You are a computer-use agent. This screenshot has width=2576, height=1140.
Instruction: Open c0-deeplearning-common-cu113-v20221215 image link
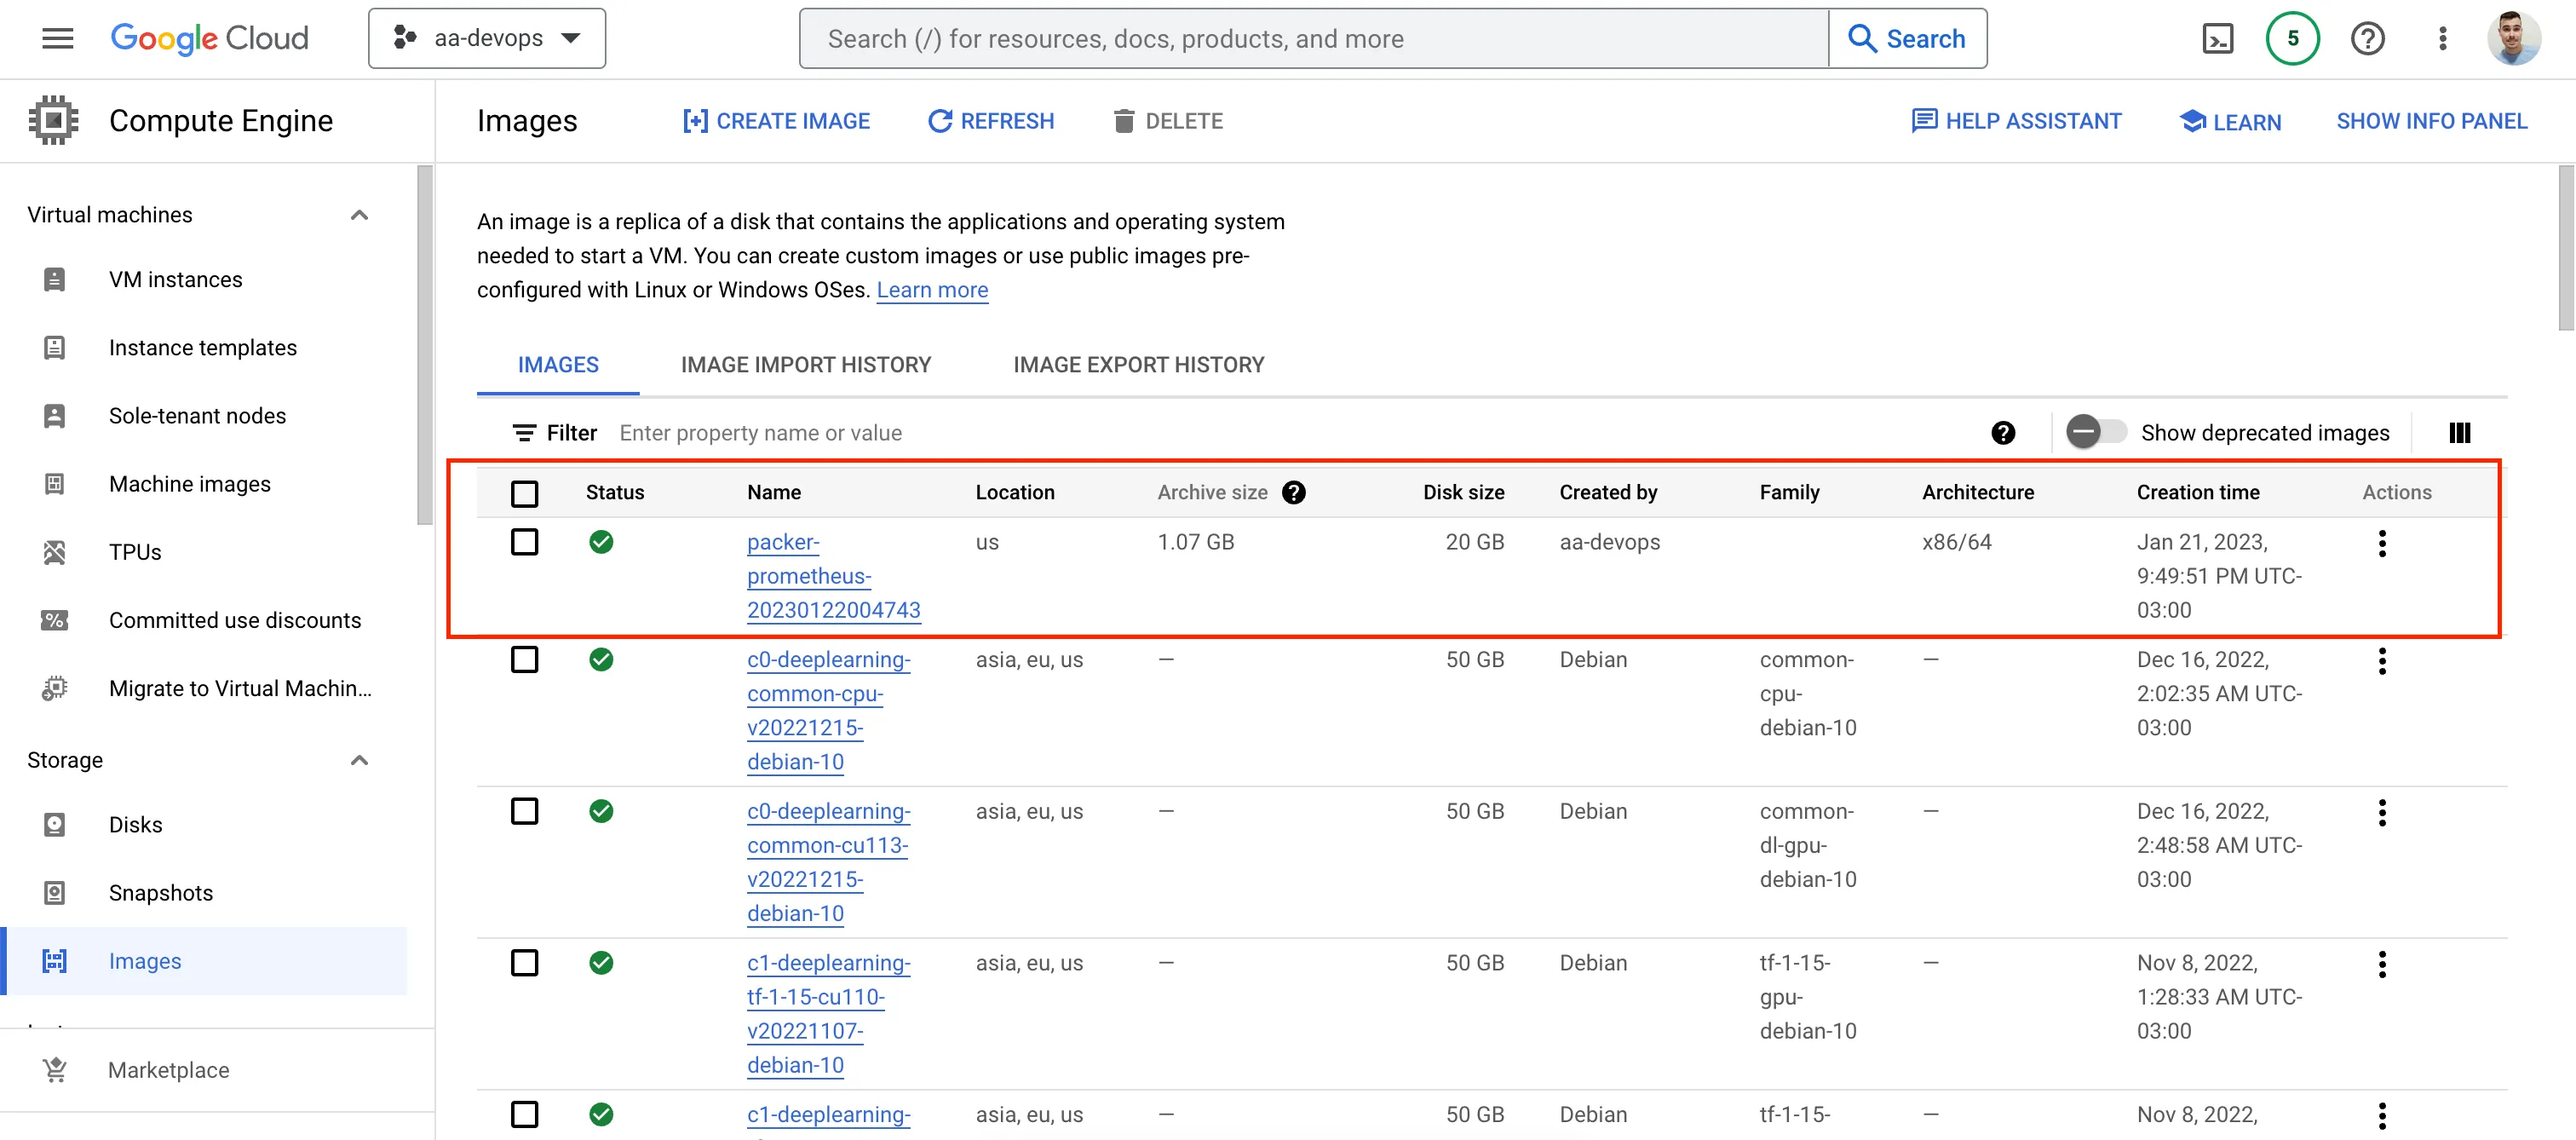click(x=828, y=862)
